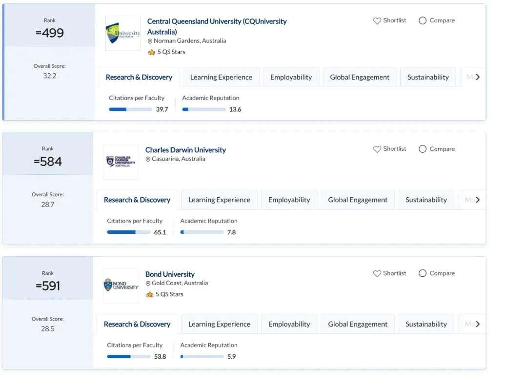527x390 pixels.
Task: Open the Central Queensland University (CQUniversity Australia) link
Action: [x=217, y=26]
